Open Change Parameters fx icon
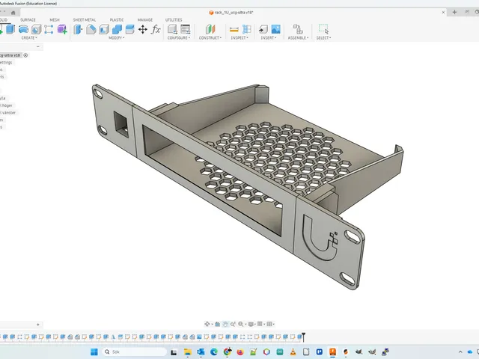479x359 pixels. [x=156, y=29]
